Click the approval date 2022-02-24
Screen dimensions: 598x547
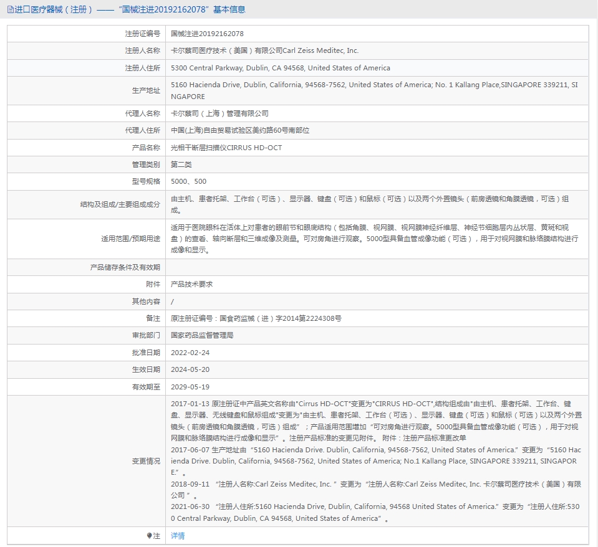(190, 353)
